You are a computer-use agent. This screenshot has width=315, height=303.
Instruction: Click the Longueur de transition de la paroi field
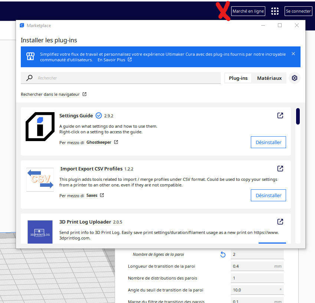tap(257, 266)
